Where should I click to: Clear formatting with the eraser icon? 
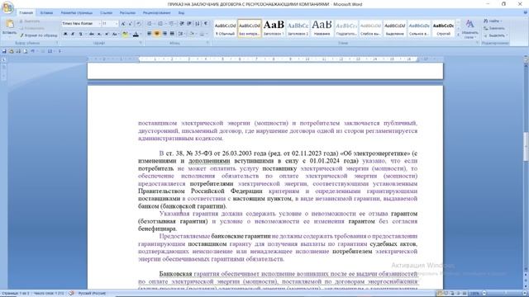(x=139, y=24)
